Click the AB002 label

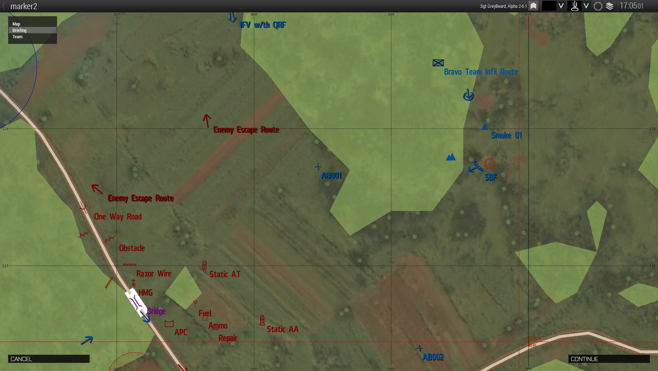(x=433, y=357)
